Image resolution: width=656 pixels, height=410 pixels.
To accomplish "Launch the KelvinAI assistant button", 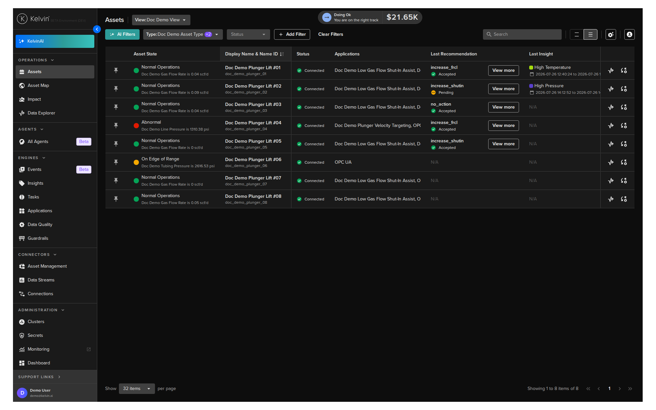I will (x=55, y=41).
